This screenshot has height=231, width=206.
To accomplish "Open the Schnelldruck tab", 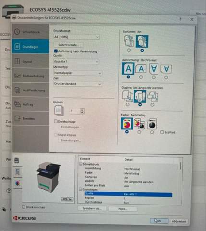I will [x=30, y=32].
